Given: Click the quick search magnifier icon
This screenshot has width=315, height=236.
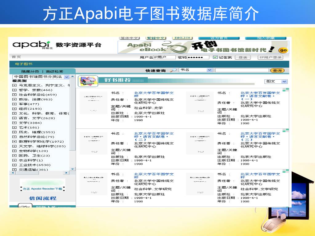Looking at the screenshot, I should 173,70.
